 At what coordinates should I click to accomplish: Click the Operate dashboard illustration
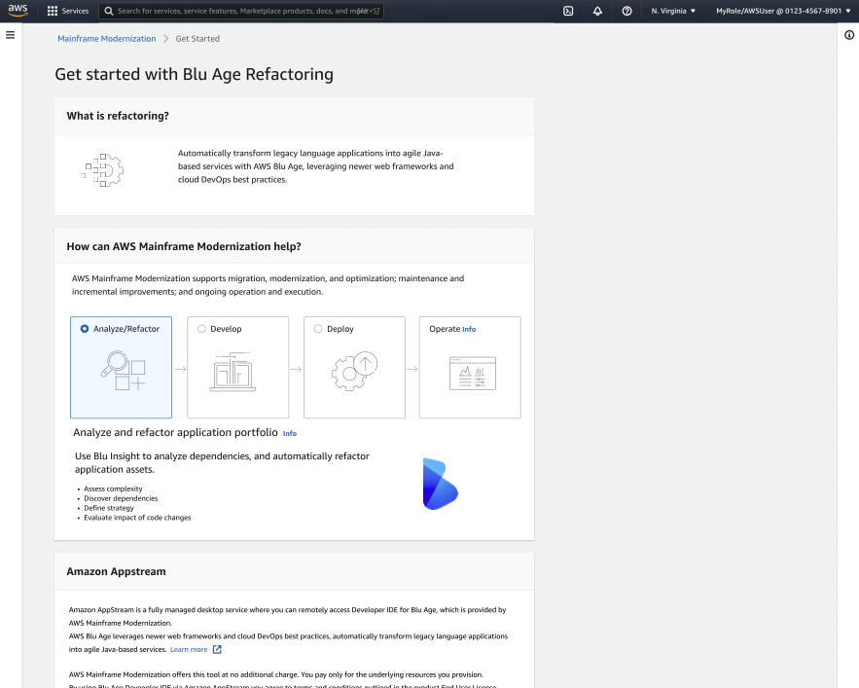point(473,374)
